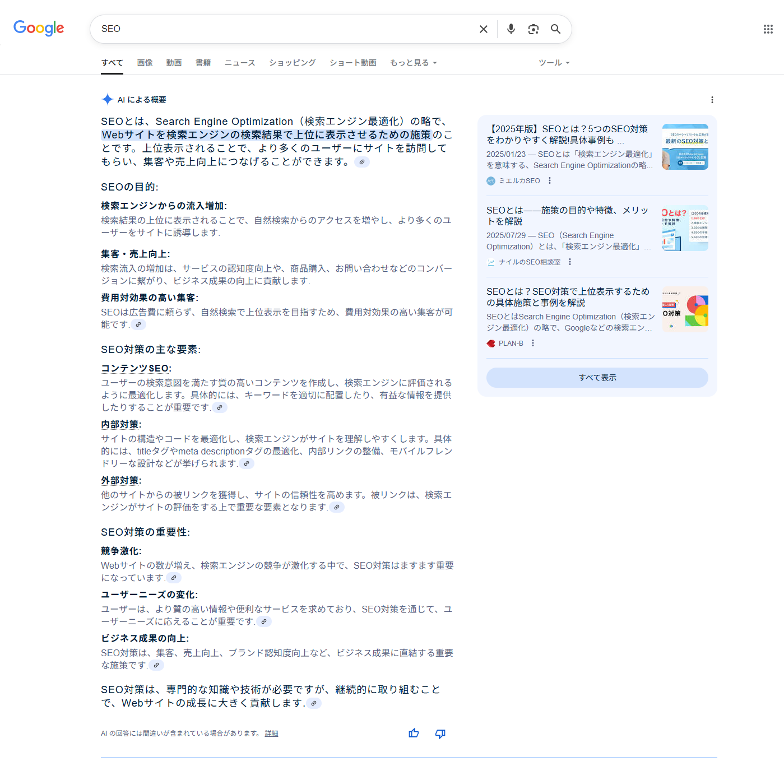Open Google Lens image search icon
Image resolution: width=784 pixels, height=766 pixels.
(x=534, y=29)
